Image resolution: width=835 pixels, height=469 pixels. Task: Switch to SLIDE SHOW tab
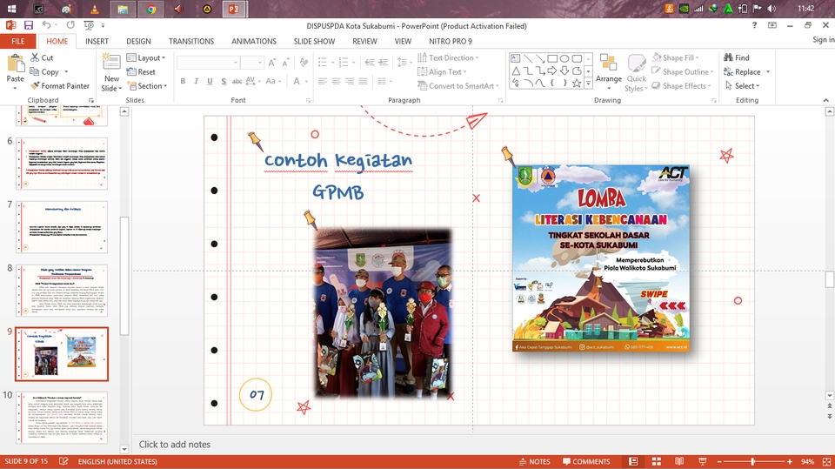(314, 41)
